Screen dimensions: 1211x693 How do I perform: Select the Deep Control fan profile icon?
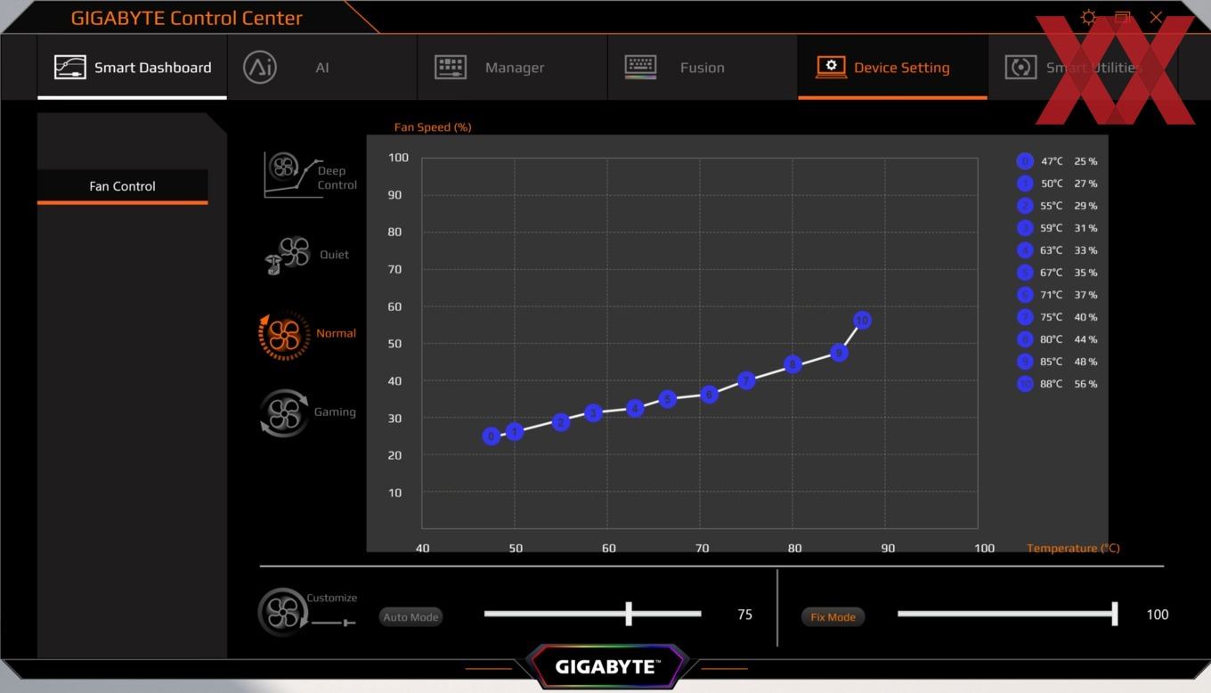pyautogui.click(x=292, y=175)
